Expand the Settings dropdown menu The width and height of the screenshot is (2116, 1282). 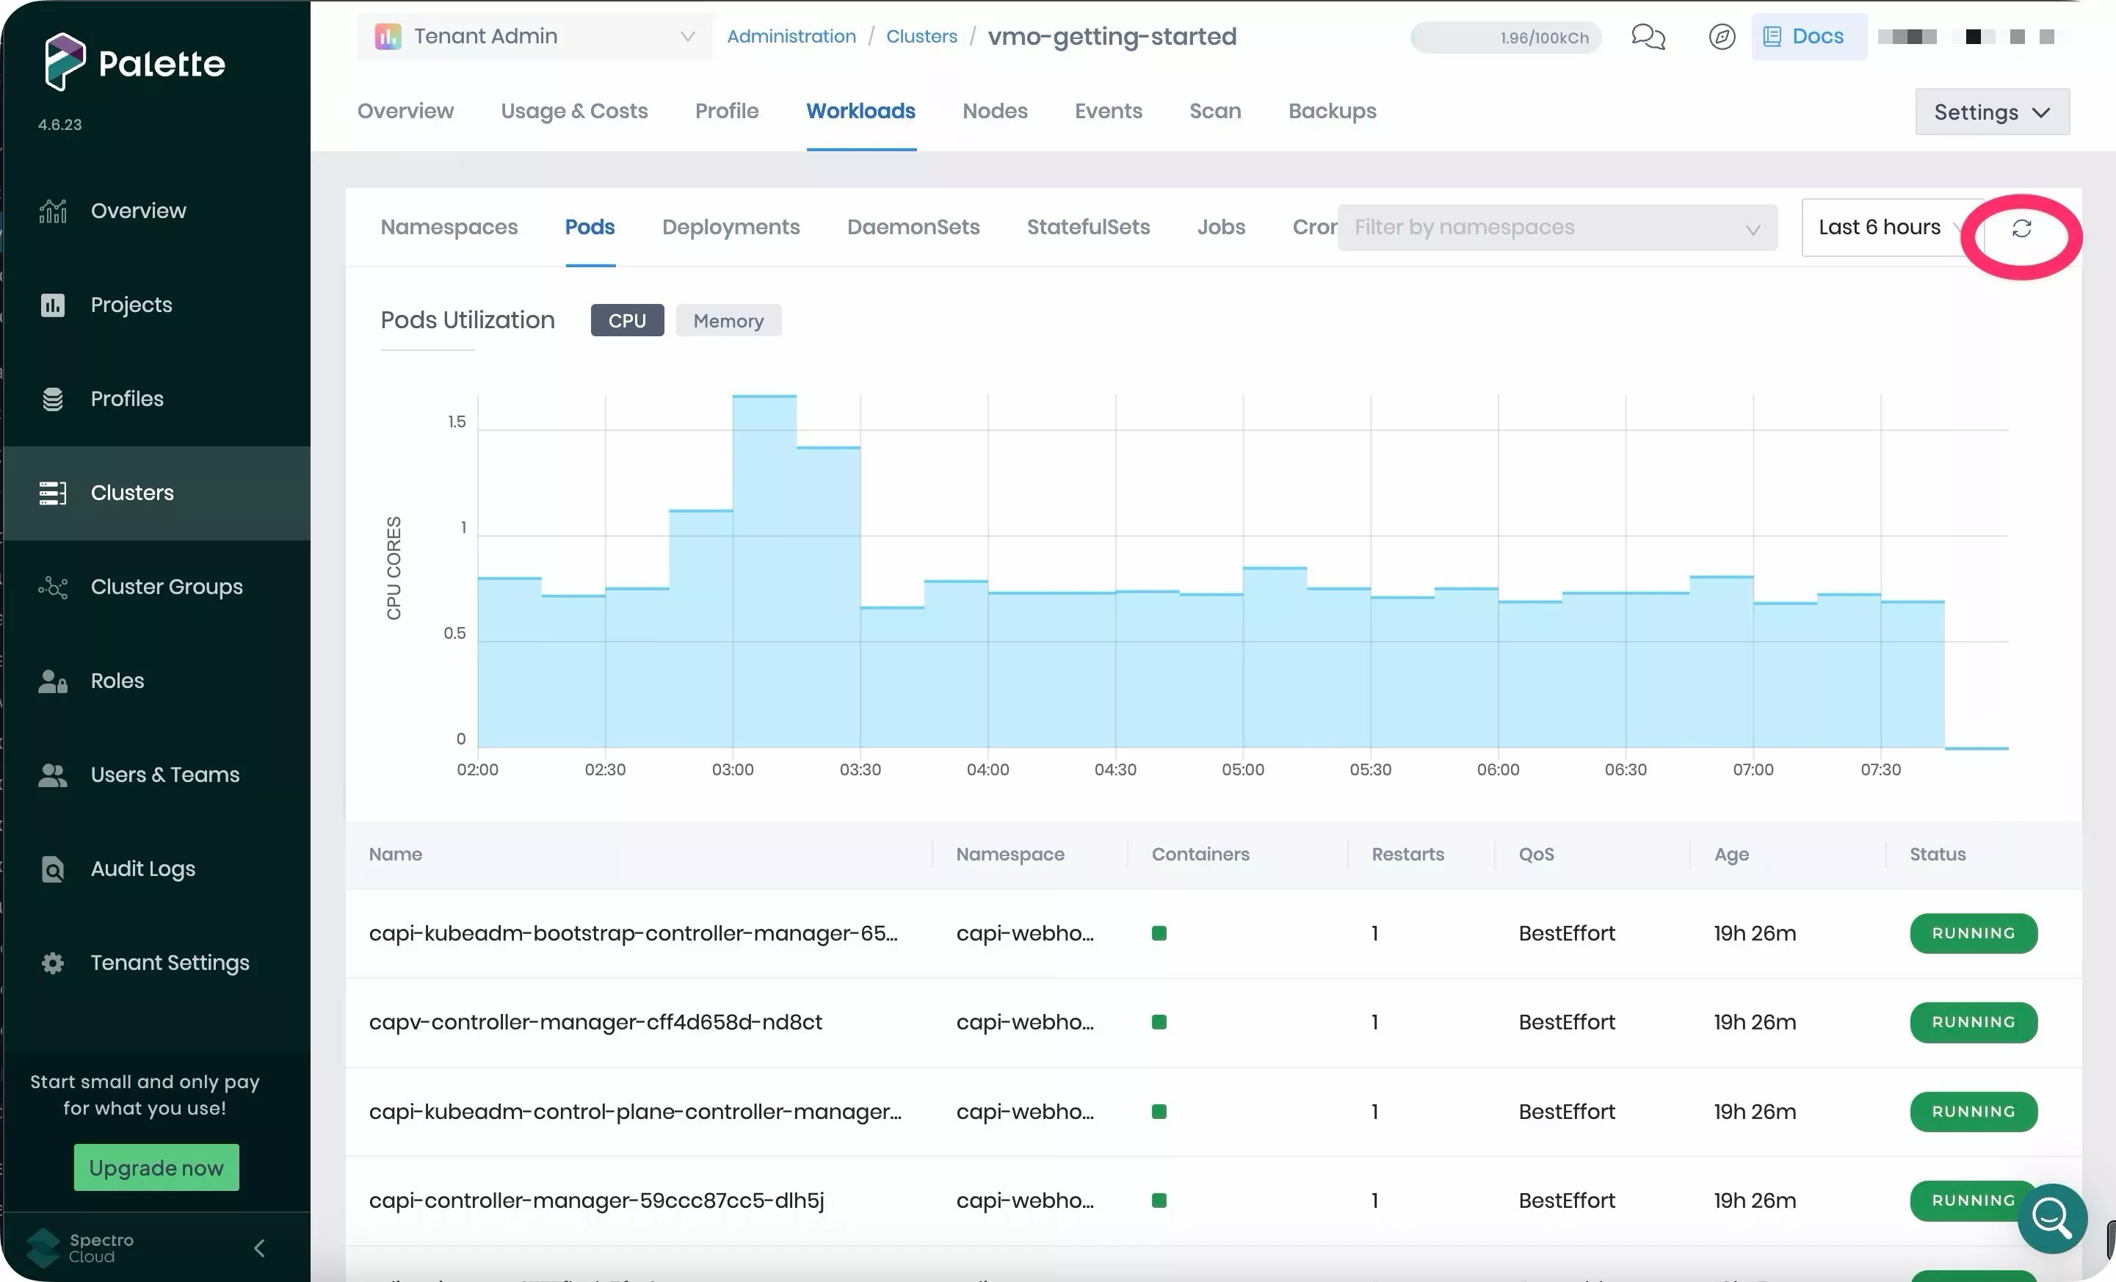click(1990, 112)
